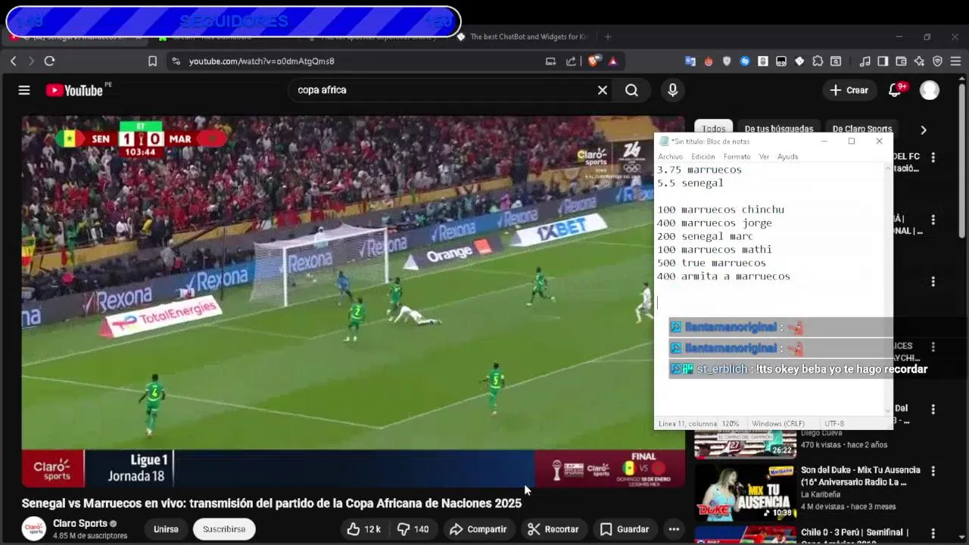This screenshot has height=545, width=969.
Task: Open the video title 'Senegal vs Marruecos en vivo'
Action: pyautogui.click(x=272, y=503)
